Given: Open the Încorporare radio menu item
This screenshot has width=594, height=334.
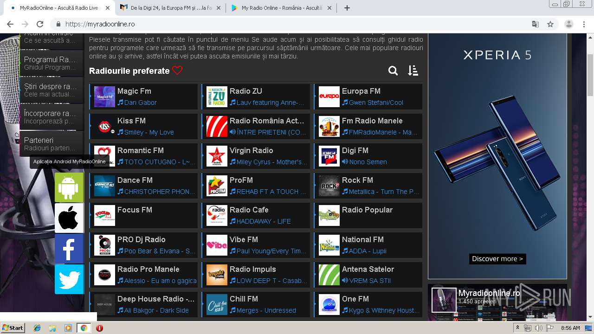Looking at the screenshot, I should (51, 117).
